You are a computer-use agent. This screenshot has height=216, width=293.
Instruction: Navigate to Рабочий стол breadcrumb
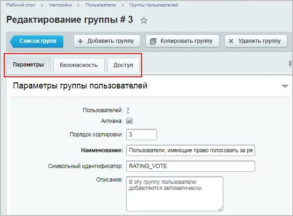pyautogui.click(x=21, y=5)
